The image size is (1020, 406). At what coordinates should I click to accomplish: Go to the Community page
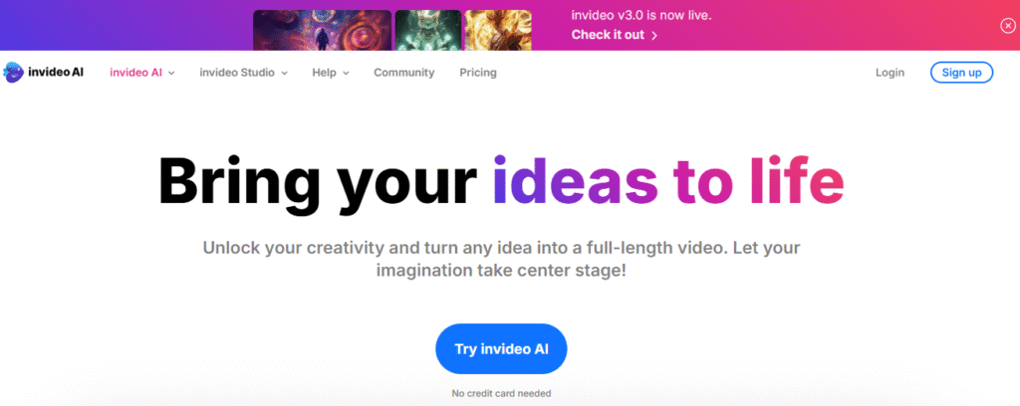[404, 73]
